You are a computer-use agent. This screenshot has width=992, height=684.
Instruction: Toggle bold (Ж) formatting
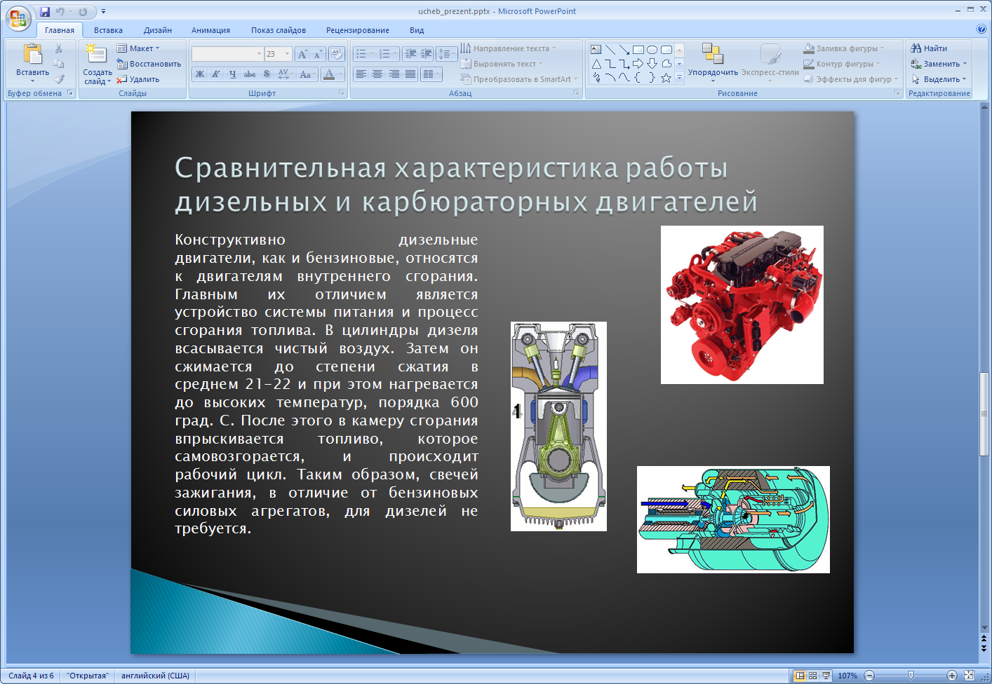pyautogui.click(x=200, y=74)
